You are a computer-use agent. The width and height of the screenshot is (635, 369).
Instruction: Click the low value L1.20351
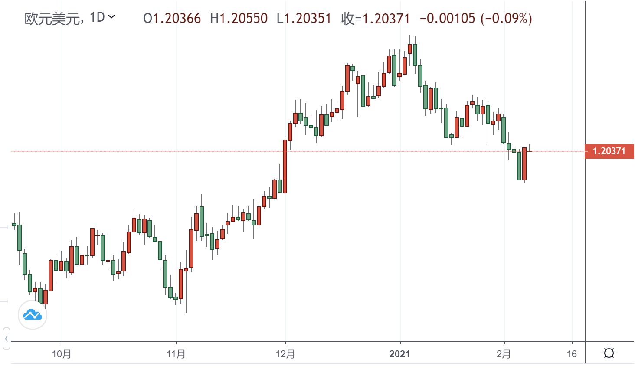pos(304,18)
